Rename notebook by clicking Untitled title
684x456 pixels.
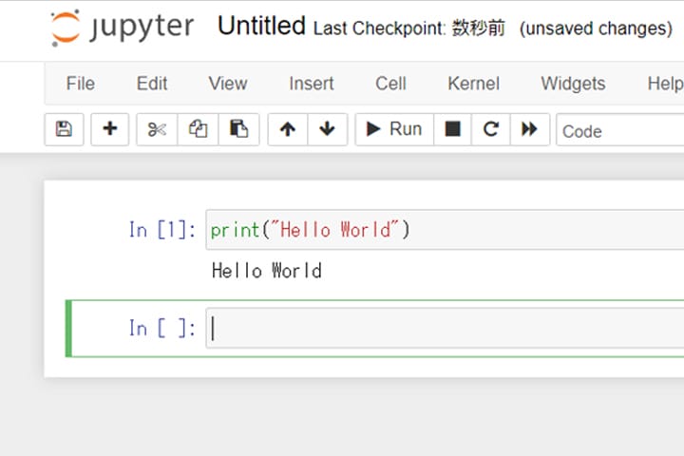pyautogui.click(x=261, y=27)
